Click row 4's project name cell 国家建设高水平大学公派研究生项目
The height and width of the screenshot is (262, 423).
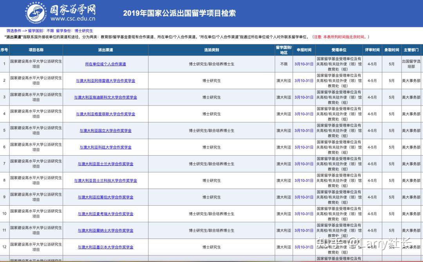coord(36,114)
